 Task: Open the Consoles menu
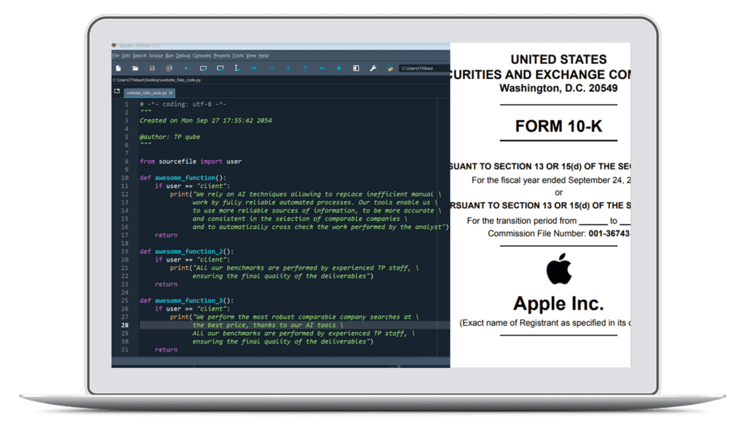point(202,55)
